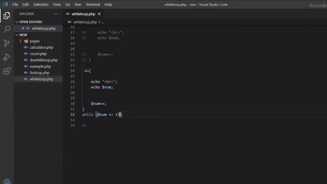
Task: Open Explorer more actions ellipsis
Action: tap(56, 14)
